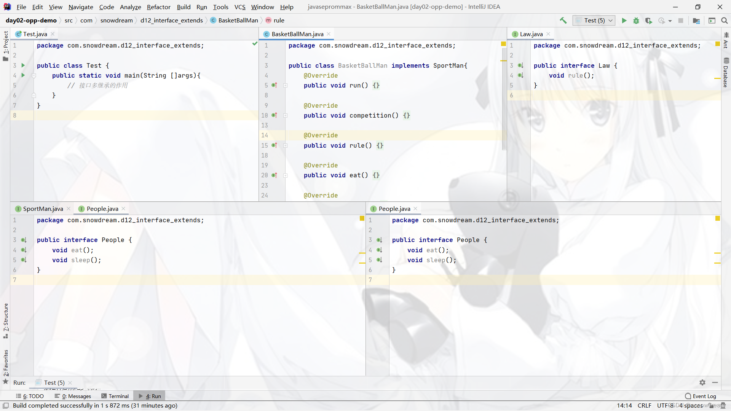This screenshot has height=411, width=731.
Task: Select the BasketBallMan.java tab
Action: [297, 34]
